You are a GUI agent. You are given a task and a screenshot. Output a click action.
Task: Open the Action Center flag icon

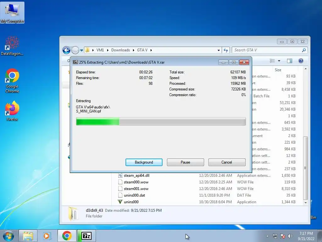(x=283, y=236)
